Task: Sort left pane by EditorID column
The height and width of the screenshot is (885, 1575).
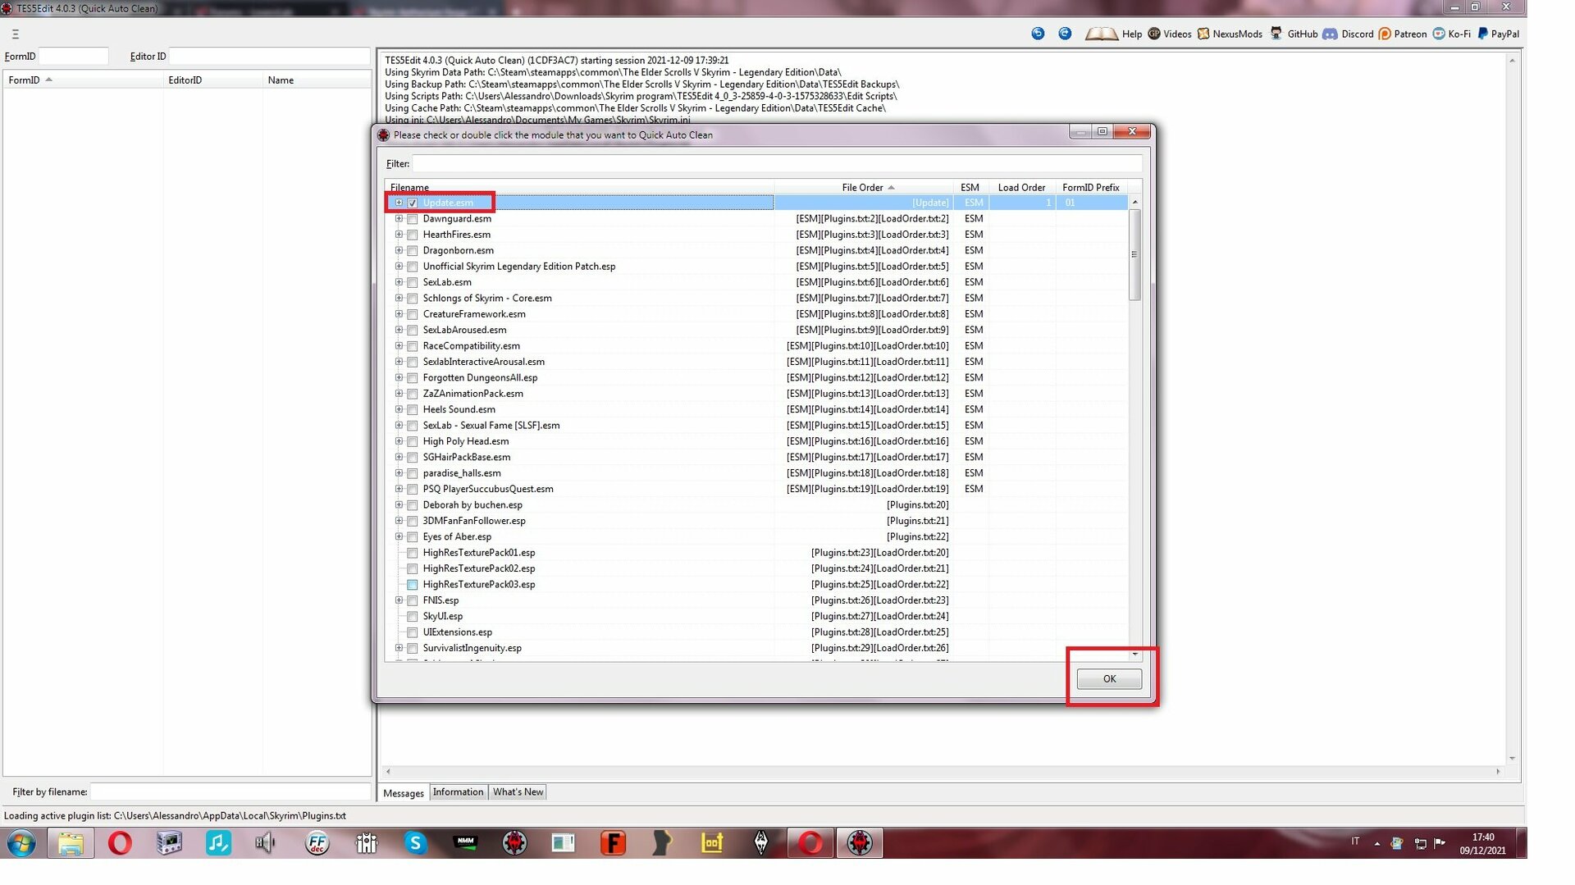Action: coord(212,80)
